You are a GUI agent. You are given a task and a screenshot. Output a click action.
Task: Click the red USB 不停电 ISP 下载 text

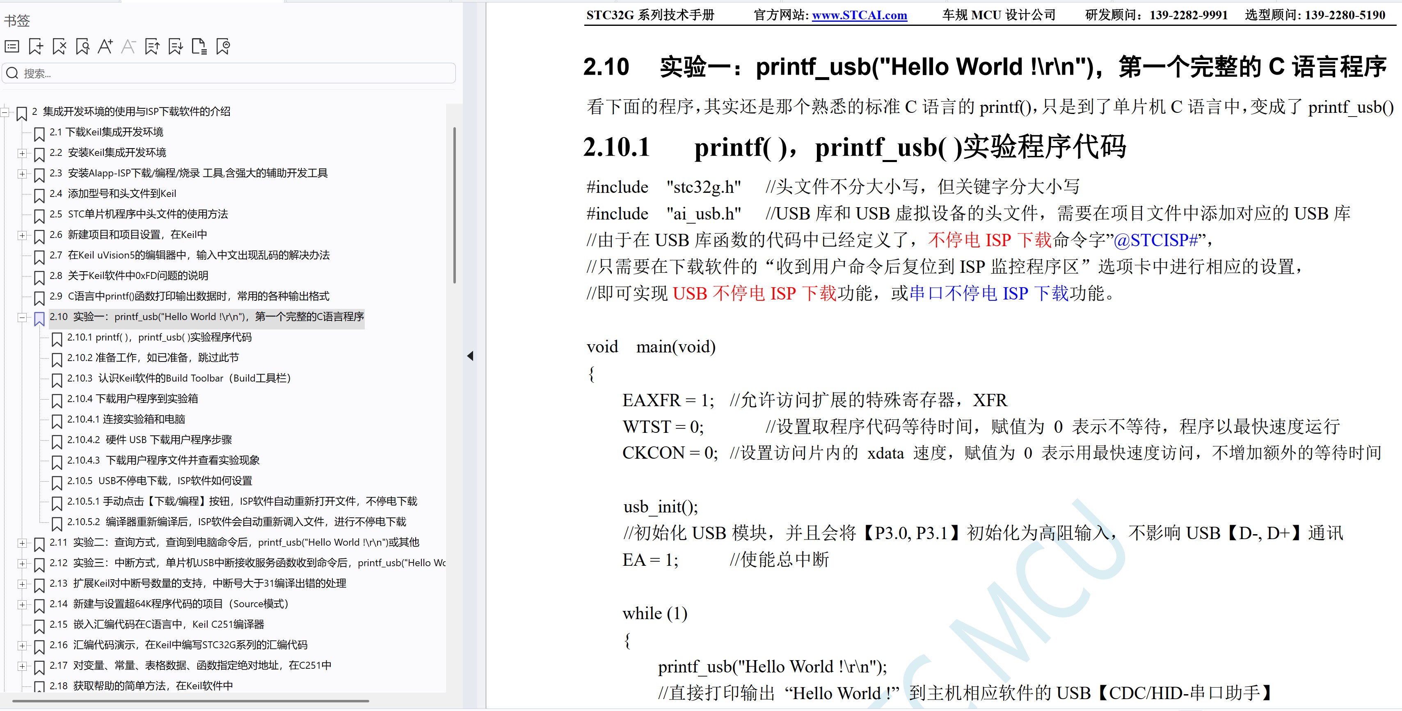pyautogui.click(x=755, y=293)
